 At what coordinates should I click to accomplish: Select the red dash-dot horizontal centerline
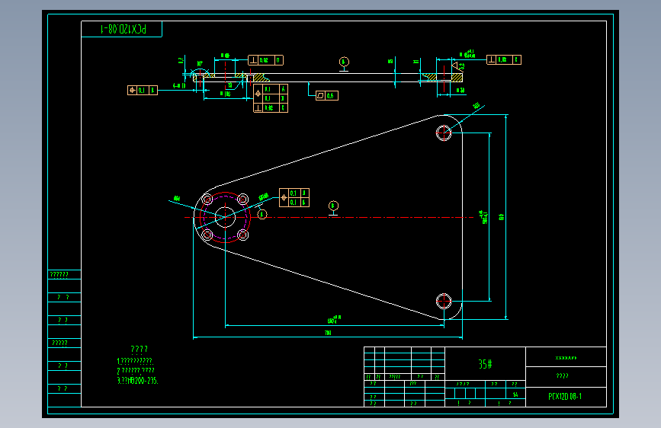[x=329, y=217]
